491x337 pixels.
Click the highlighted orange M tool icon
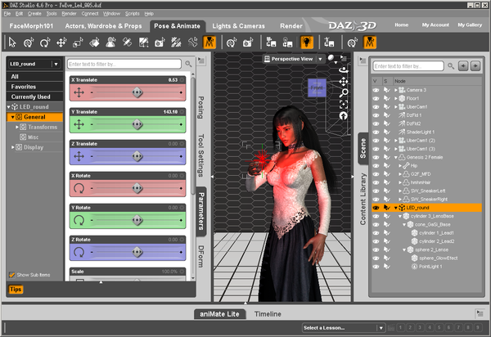click(209, 43)
